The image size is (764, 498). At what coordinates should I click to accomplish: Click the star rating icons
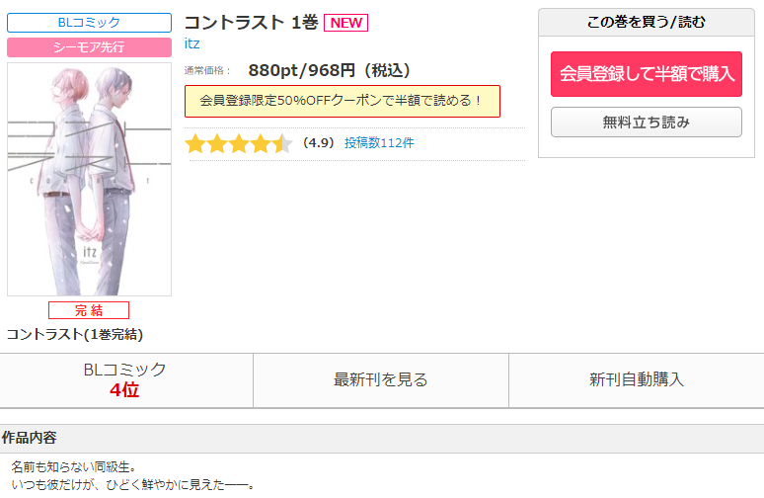click(239, 144)
